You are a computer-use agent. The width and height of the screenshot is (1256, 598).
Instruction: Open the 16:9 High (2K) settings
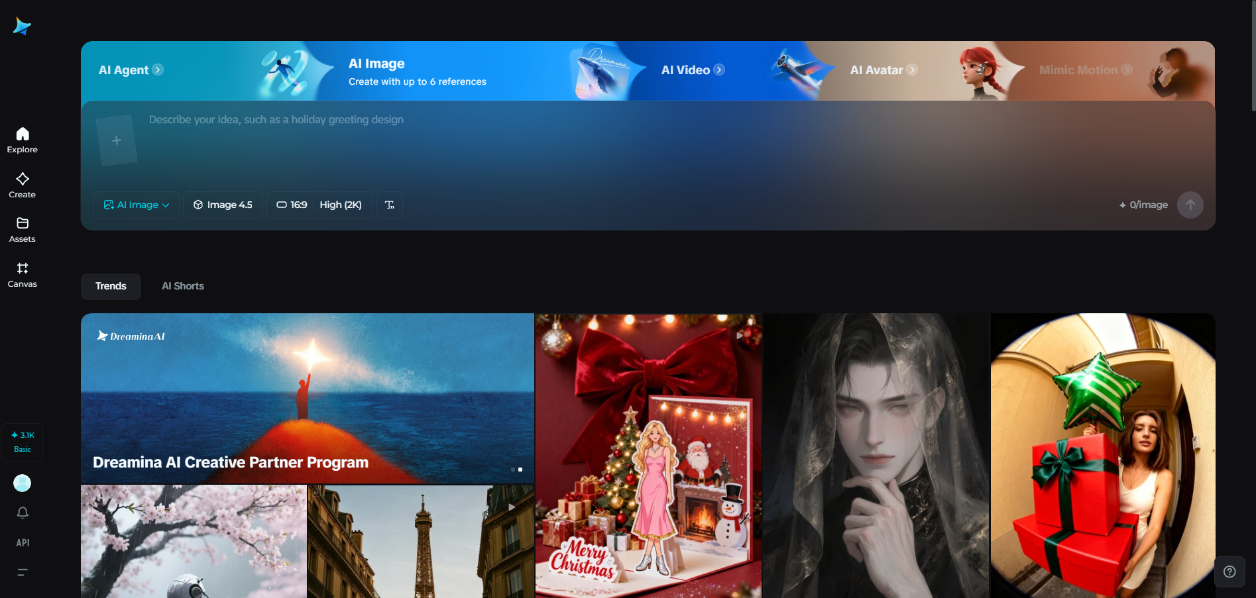(319, 205)
